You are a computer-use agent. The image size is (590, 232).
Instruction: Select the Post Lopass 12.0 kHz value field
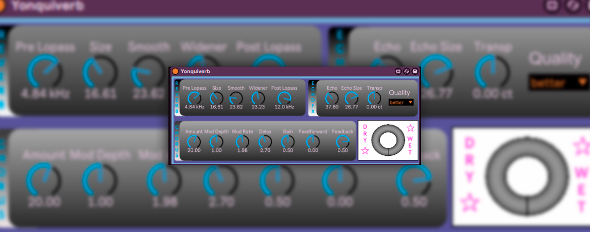tap(284, 107)
